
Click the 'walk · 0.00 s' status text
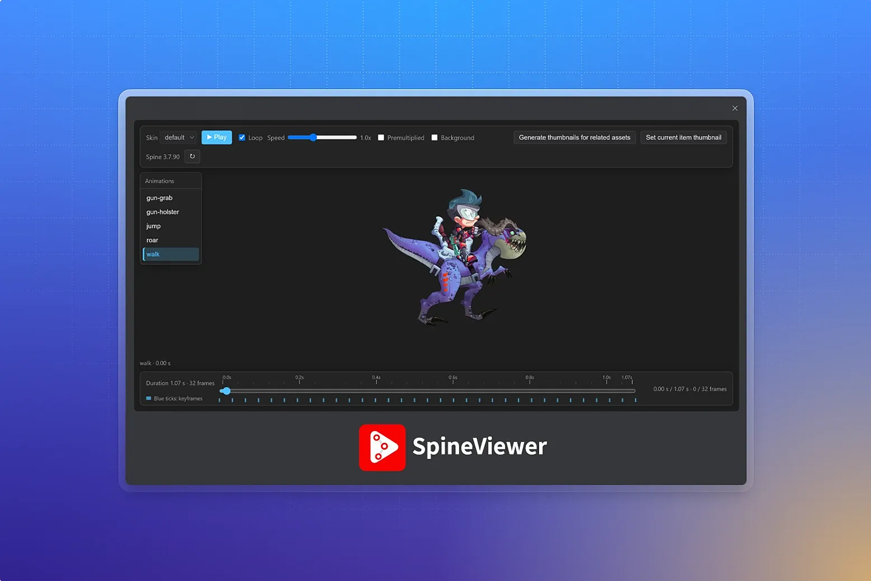coord(155,363)
